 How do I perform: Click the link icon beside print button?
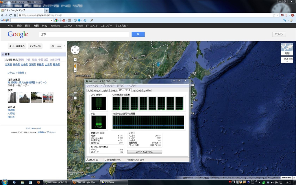pyautogui.click(x=59, y=46)
